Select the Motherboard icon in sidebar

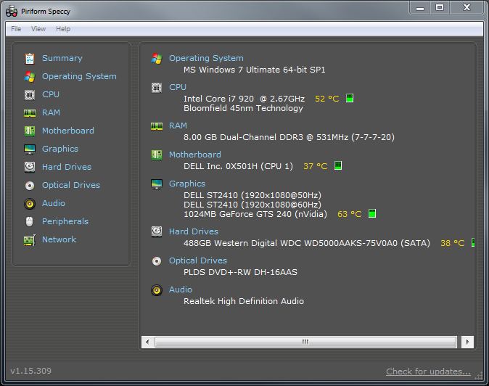click(x=30, y=131)
